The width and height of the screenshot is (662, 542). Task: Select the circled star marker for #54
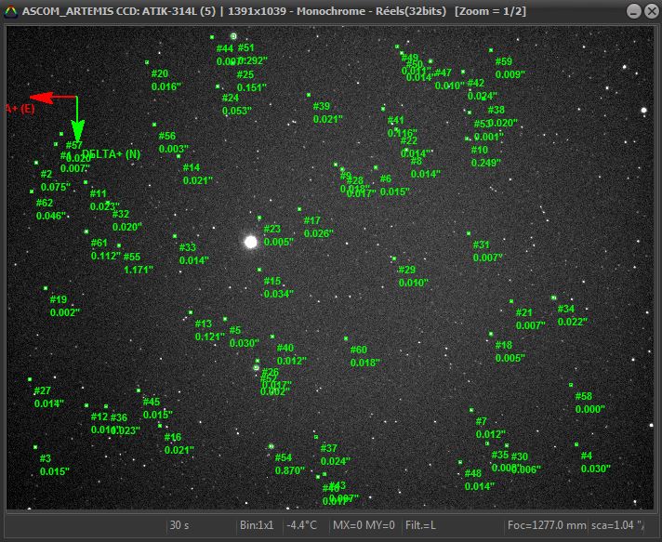click(x=271, y=446)
